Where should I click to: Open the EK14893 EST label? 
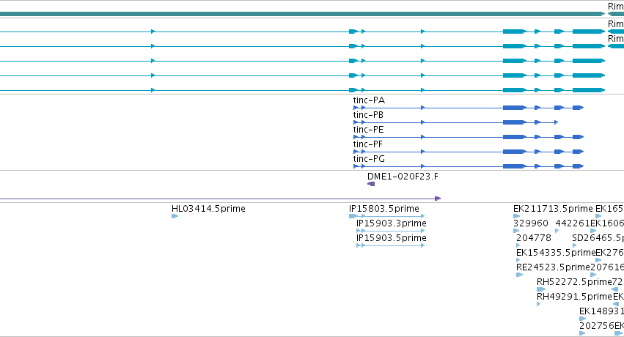click(601, 311)
